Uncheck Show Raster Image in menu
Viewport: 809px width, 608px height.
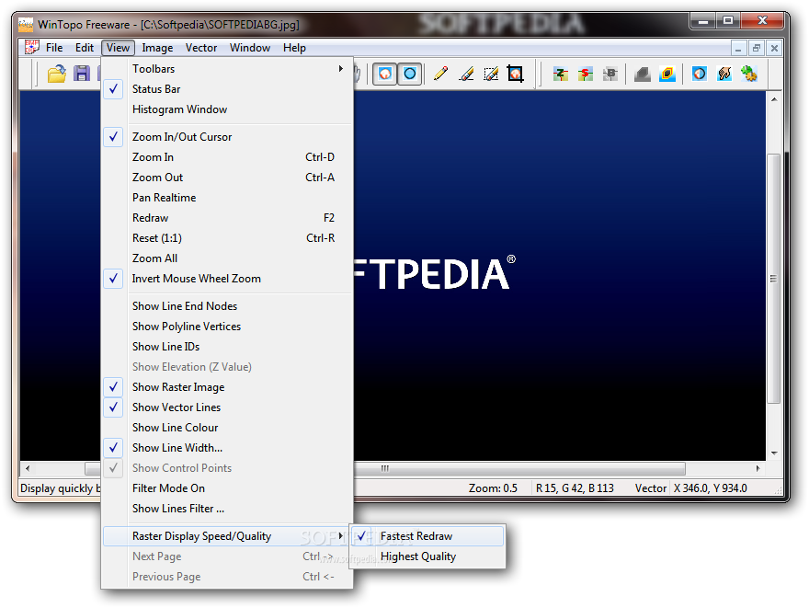coord(227,387)
